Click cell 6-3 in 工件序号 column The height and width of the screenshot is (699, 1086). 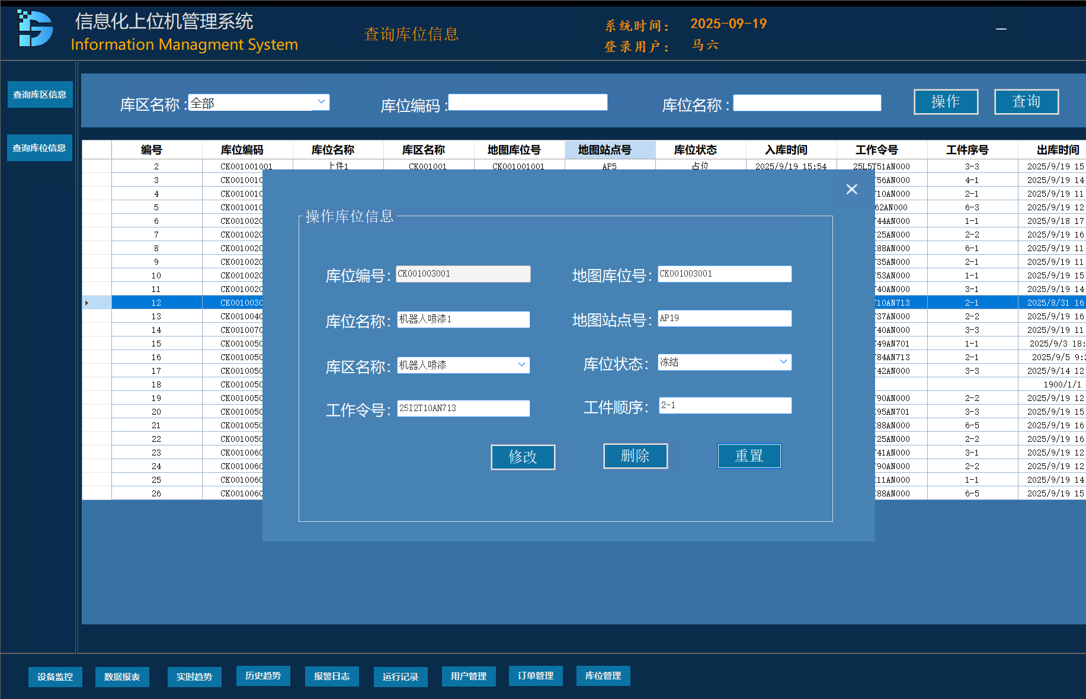[x=972, y=207]
